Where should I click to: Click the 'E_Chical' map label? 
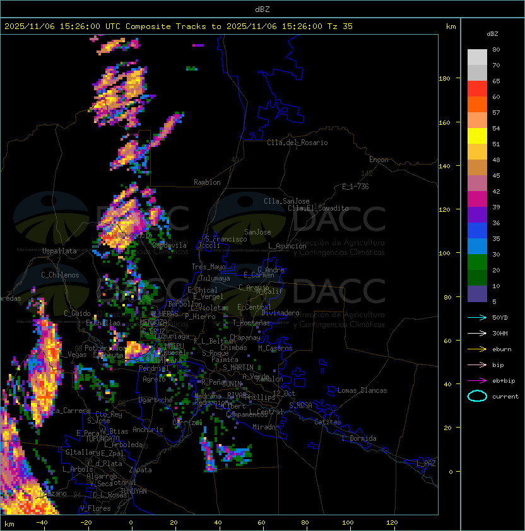click(203, 290)
